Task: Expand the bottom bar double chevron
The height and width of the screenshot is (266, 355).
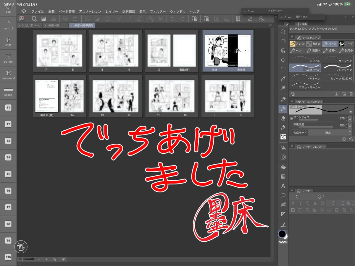Action: (20, 264)
